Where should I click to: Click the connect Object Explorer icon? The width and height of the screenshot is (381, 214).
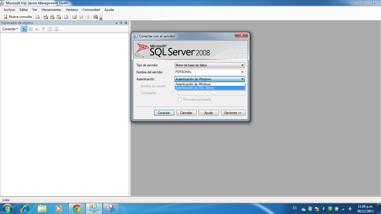(24, 29)
